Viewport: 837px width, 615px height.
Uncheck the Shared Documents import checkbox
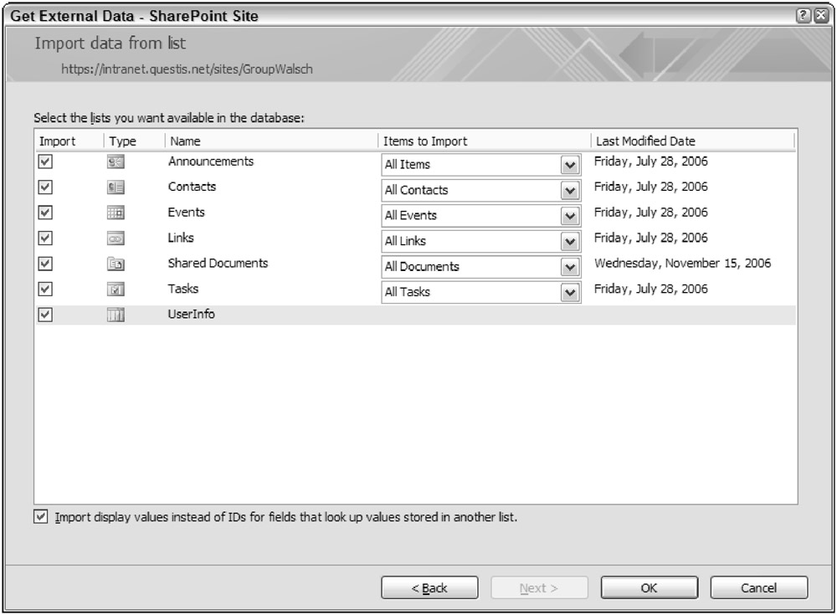coord(46,264)
